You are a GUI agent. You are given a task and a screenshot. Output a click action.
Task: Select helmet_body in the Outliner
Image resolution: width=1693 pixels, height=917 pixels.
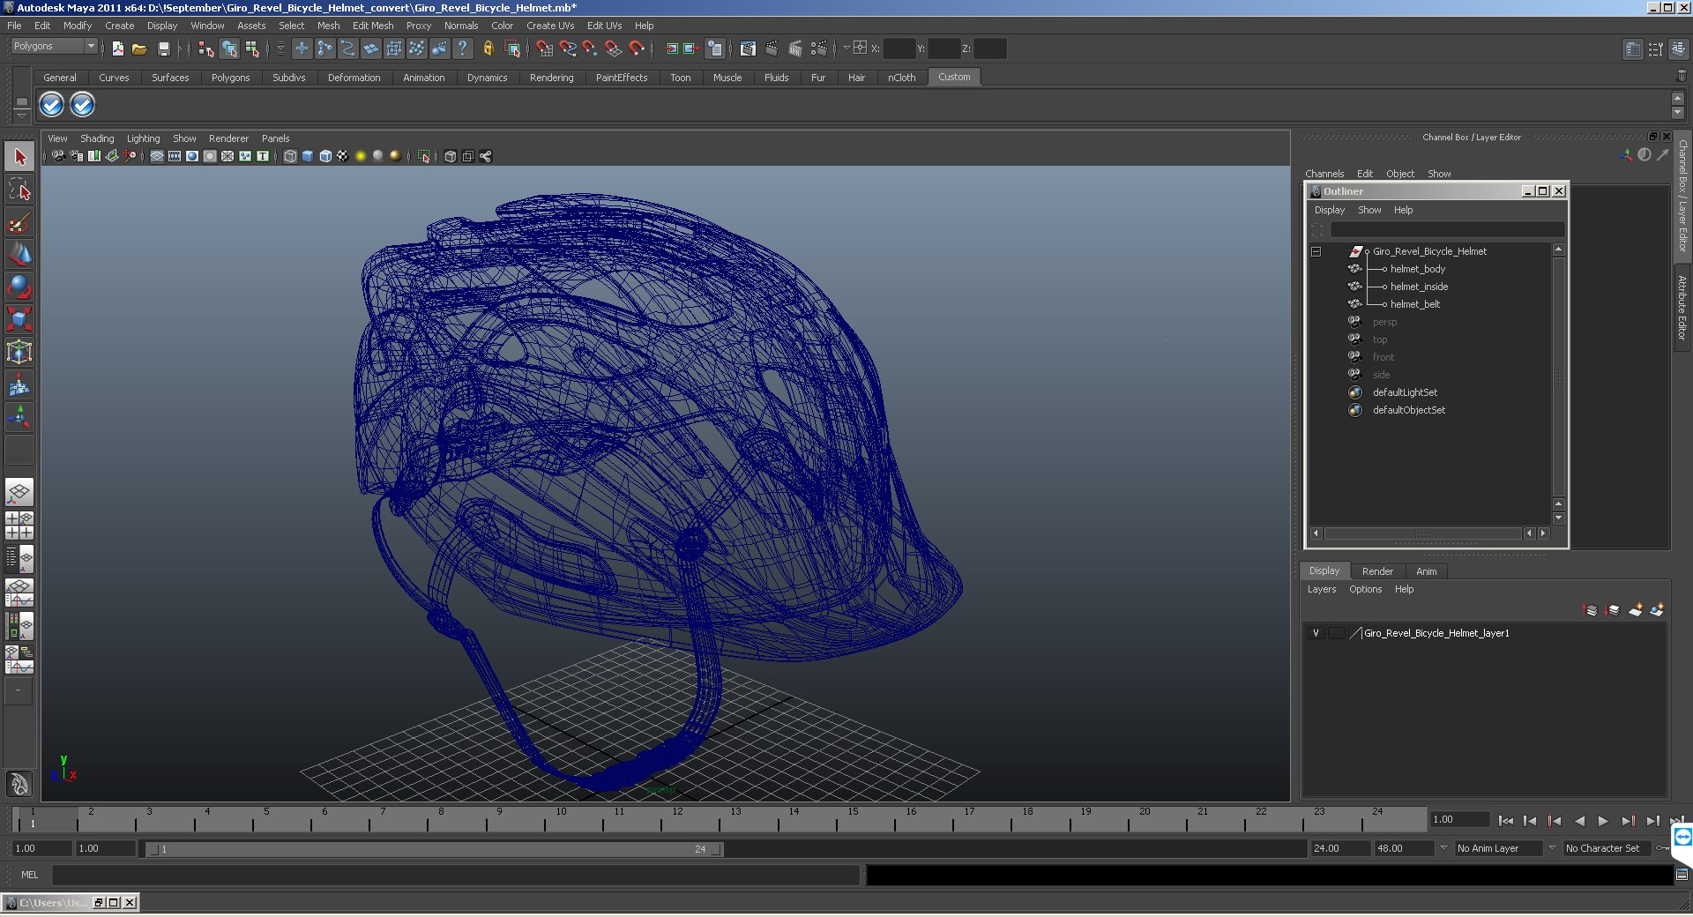coord(1418,269)
